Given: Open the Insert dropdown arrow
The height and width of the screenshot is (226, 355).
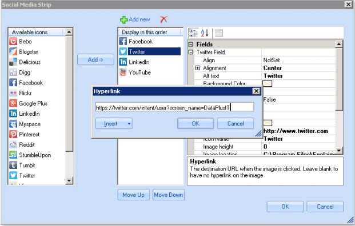Looking at the screenshot, I should pos(129,124).
